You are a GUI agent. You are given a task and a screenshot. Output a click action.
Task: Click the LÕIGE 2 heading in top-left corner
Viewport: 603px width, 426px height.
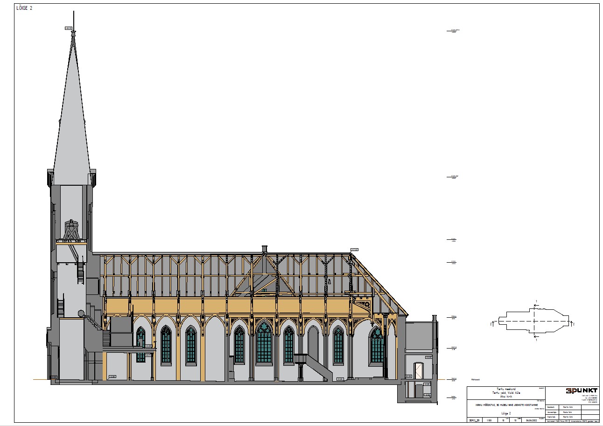pyautogui.click(x=24, y=8)
